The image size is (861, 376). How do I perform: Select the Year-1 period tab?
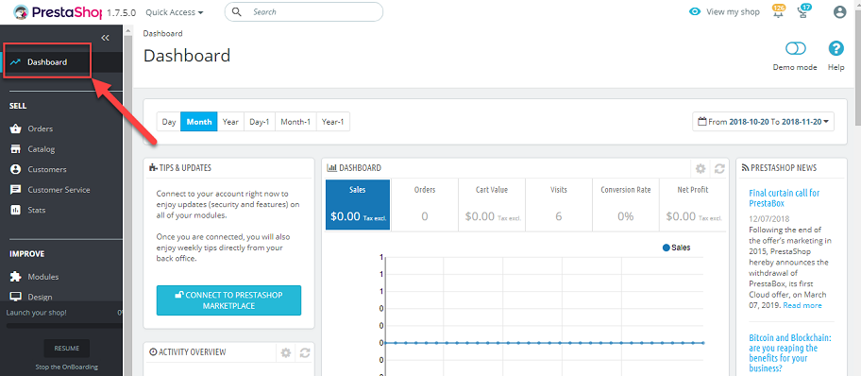[x=332, y=122]
